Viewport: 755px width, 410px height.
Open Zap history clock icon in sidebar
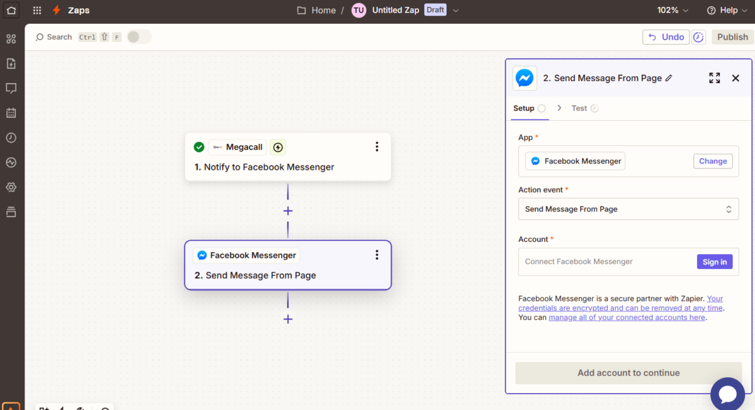pos(11,138)
